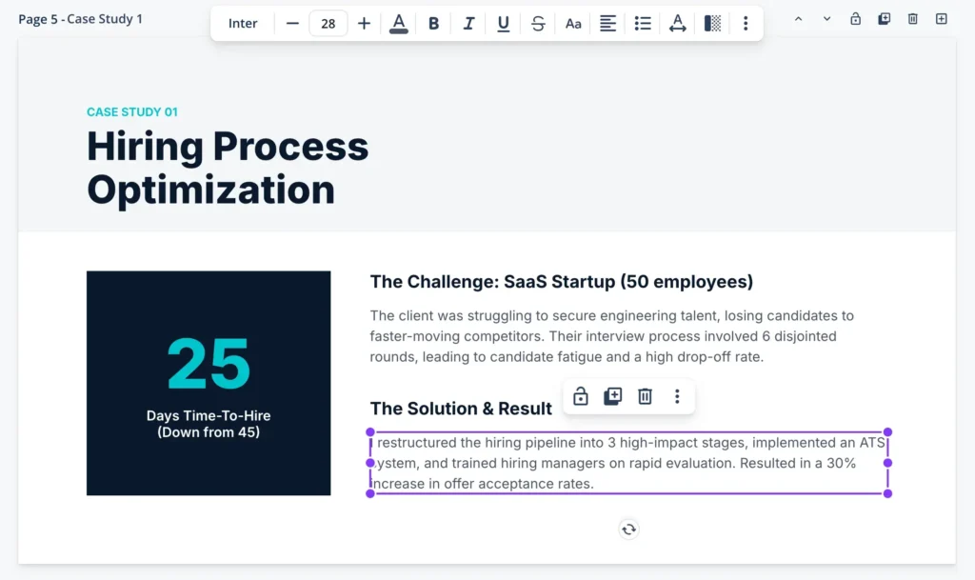Expand the toolbar overflow three-dot menu

(746, 23)
